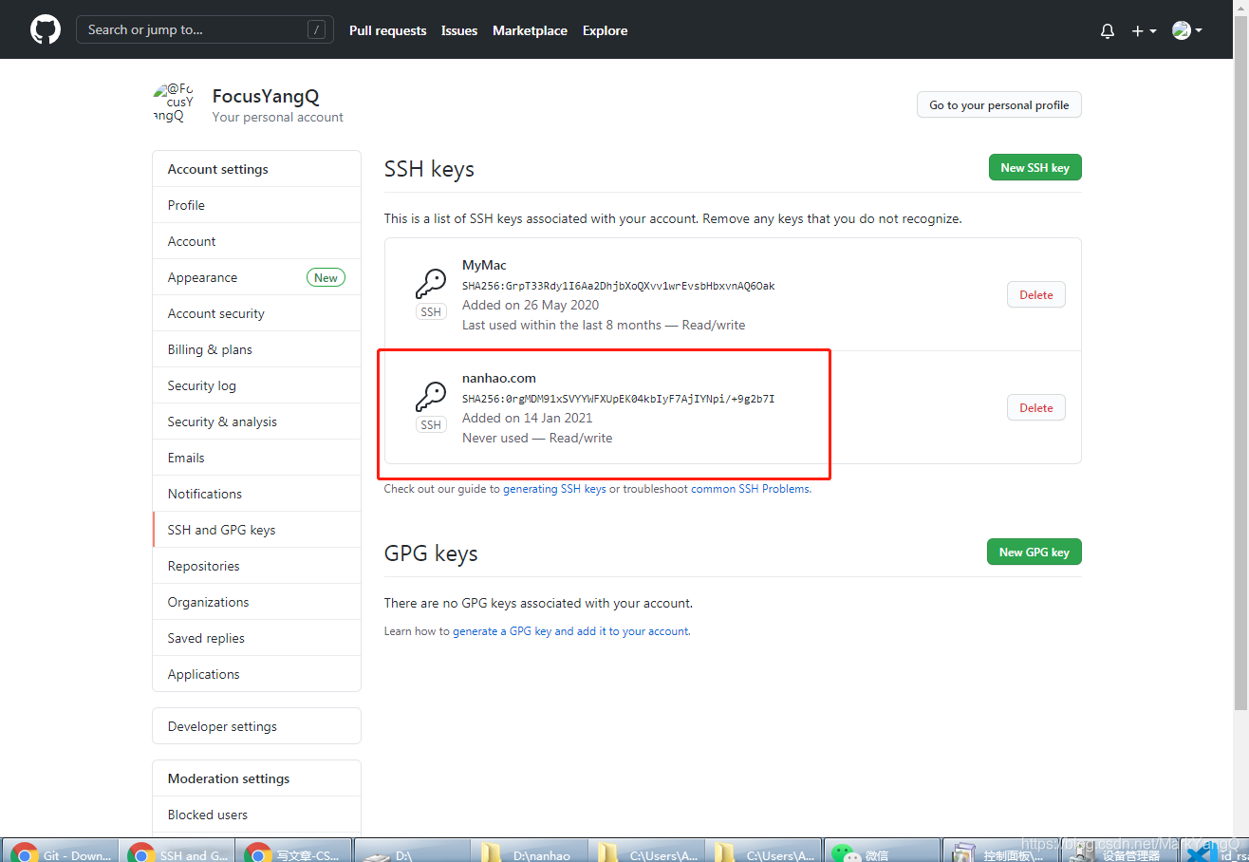
Task: Open Security log in sidebar
Action: pyautogui.click(x=256, y=385)
